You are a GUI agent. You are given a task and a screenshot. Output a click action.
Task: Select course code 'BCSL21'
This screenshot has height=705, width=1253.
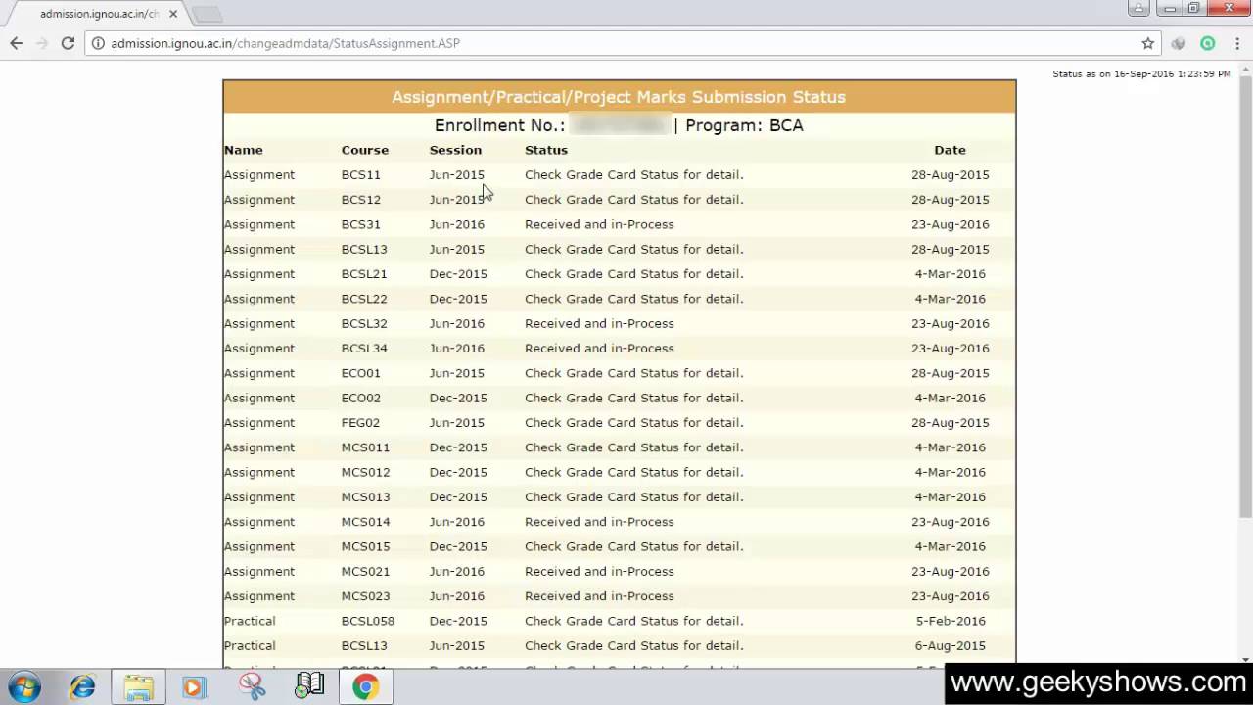click(364, 273)
